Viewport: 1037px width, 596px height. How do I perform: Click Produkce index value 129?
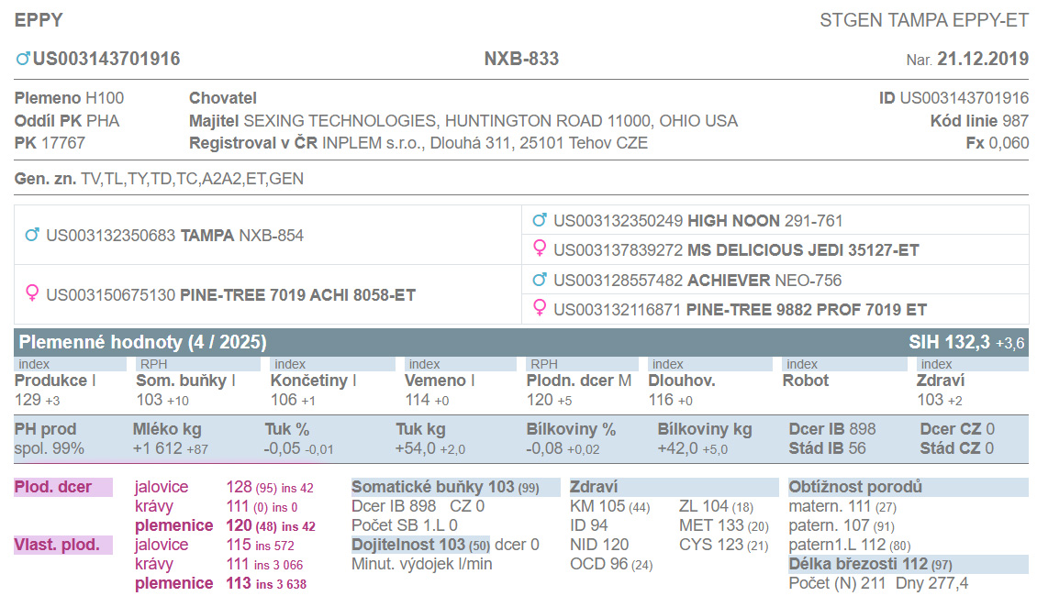coord(28,400)
